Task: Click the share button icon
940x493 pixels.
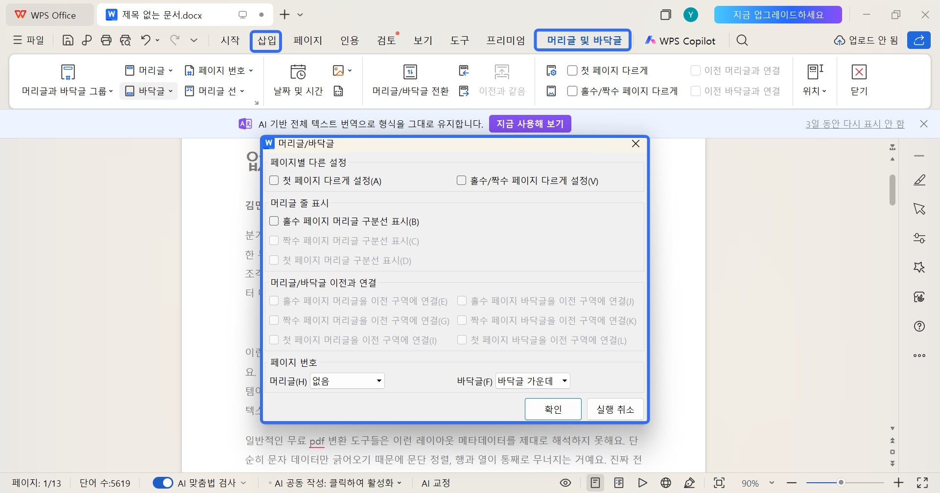Action: click(919, 40)
